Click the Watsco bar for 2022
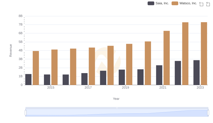213x123 pixels. (185, 54)
